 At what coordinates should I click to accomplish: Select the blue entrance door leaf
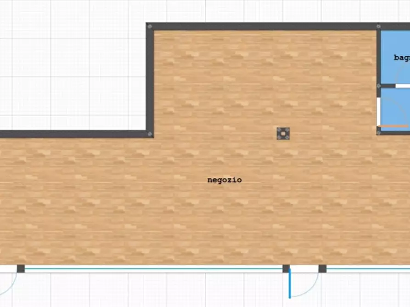(289, 283)
